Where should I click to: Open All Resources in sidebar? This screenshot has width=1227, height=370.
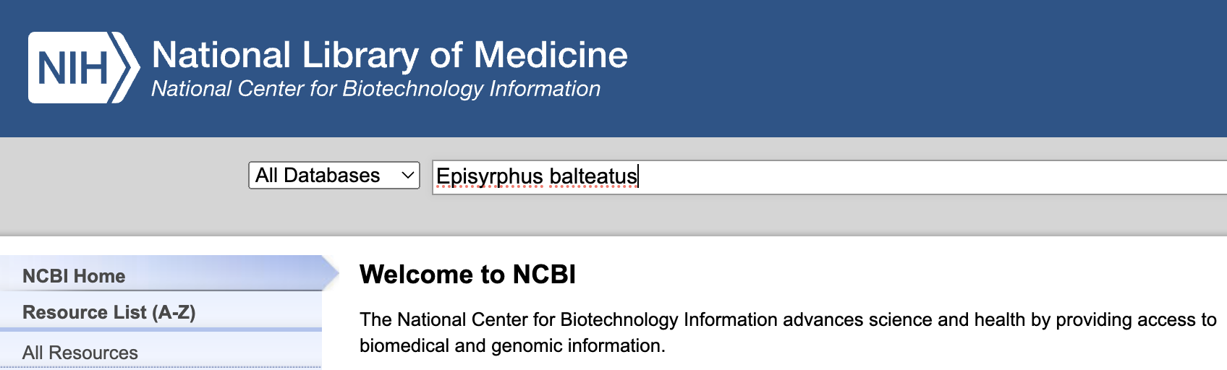point(80,353)
